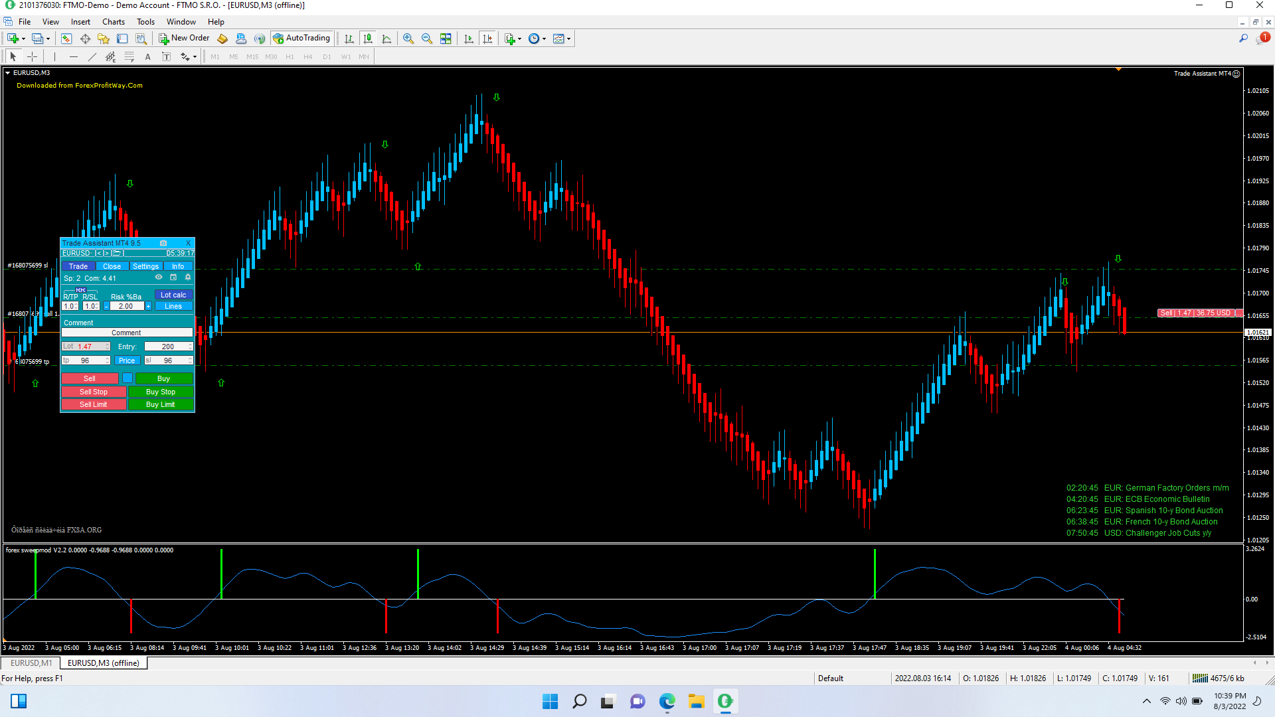
Task: Open the Charts menu
Action: point(114,22)
